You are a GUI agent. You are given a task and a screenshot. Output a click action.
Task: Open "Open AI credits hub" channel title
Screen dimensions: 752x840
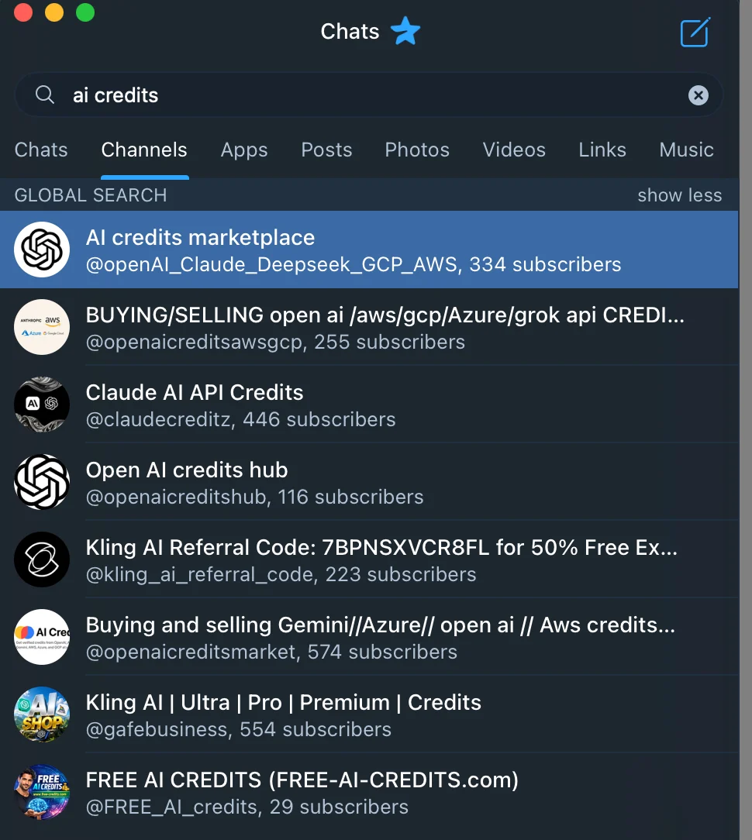(x=187, y=470)
